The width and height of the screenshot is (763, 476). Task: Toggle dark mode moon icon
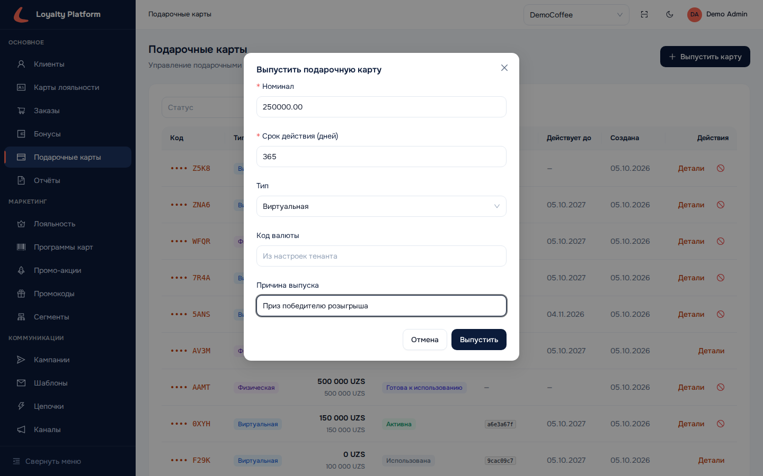pos(670,14)
